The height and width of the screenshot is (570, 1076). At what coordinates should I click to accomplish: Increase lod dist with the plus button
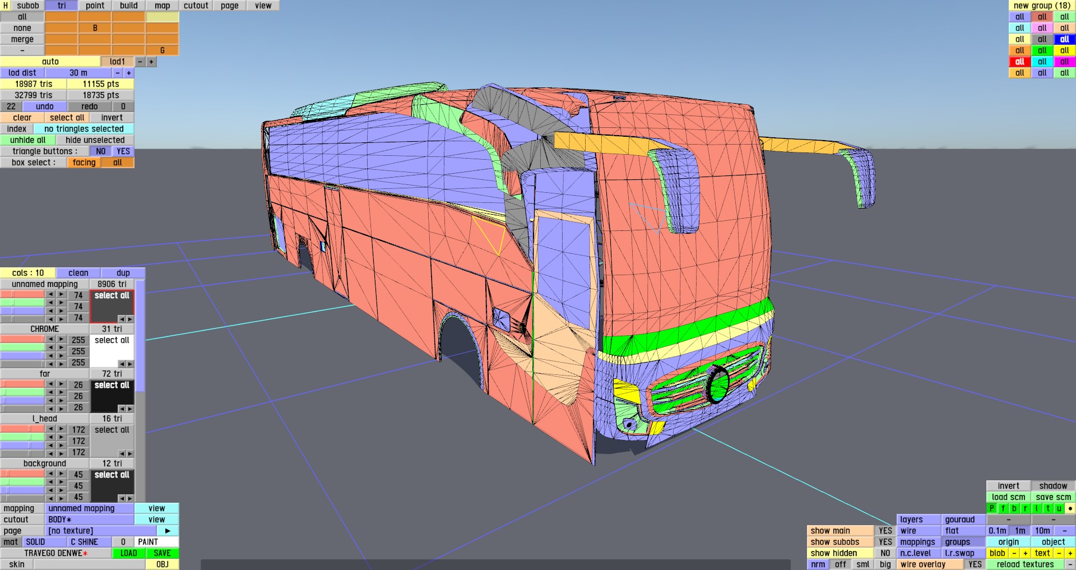click(x=129, y=73)
